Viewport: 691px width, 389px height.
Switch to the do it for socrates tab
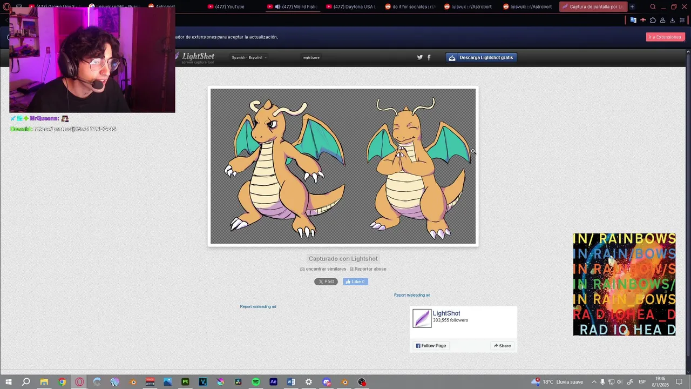tap(410, 7)
